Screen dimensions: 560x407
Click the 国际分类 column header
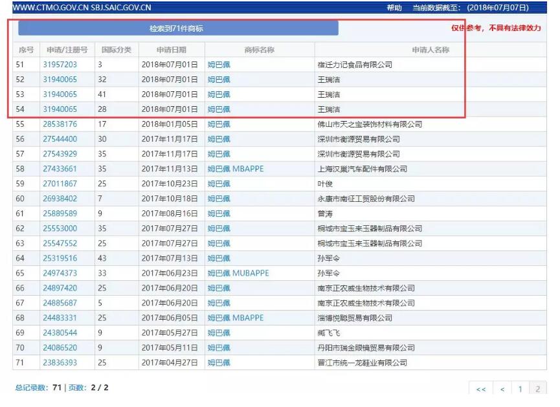coord(117,50)
